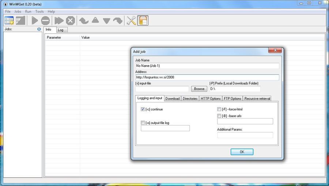
Task: Switch to the Log tab
Action: point(62,30)
